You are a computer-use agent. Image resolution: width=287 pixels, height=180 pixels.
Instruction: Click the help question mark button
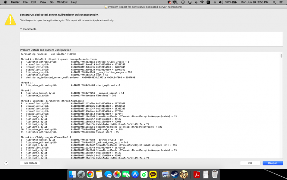point(6,163)
